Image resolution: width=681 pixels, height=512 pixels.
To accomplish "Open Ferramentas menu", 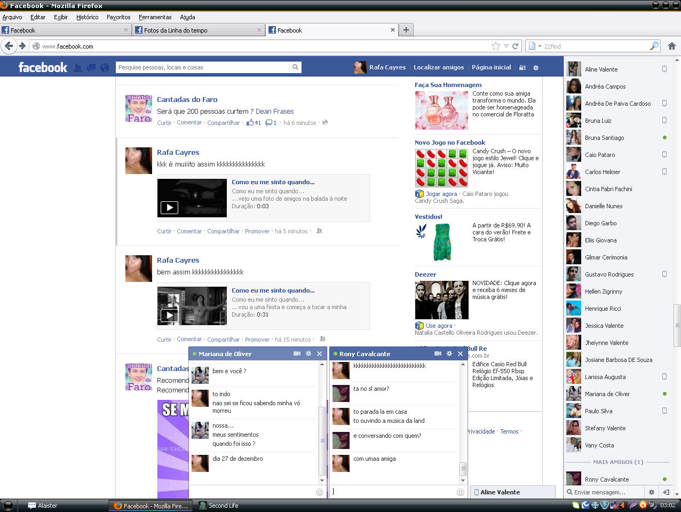I will [155, 17].
